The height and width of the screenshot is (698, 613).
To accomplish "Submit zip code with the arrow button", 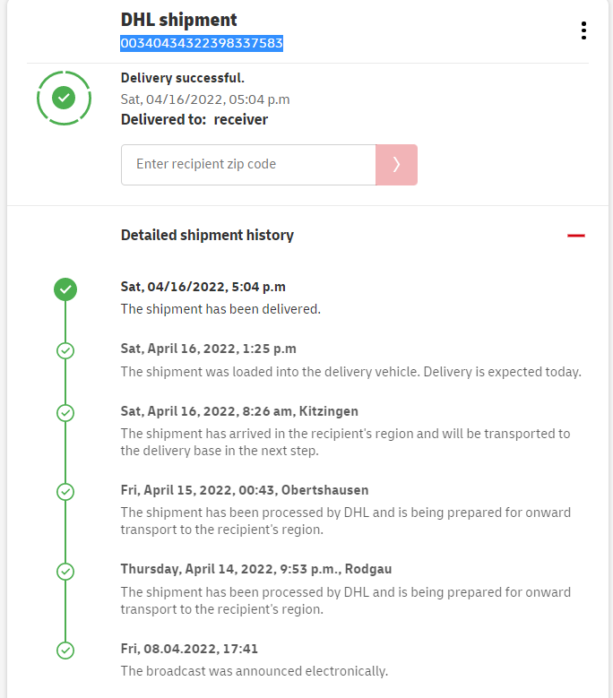I will pyautogui.click(x=396, y=165).
